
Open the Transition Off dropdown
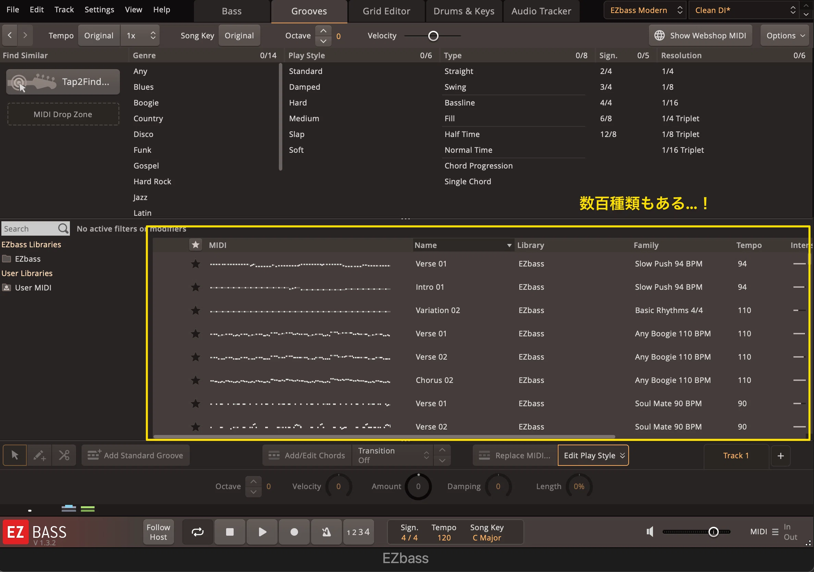[x=393, y=456]
